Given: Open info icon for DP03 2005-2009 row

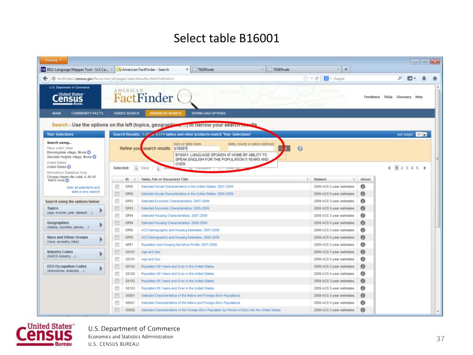Looking at the screenshot, I should point(363,208).
